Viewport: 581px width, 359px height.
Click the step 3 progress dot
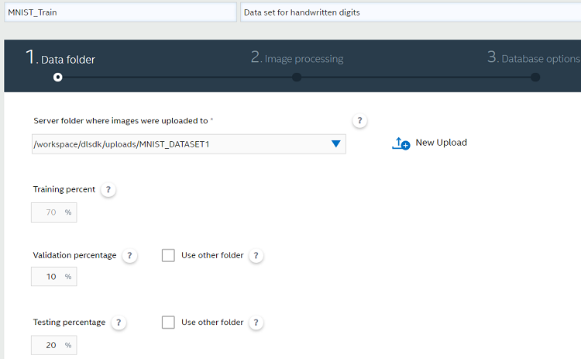click(x=535, y=77)
